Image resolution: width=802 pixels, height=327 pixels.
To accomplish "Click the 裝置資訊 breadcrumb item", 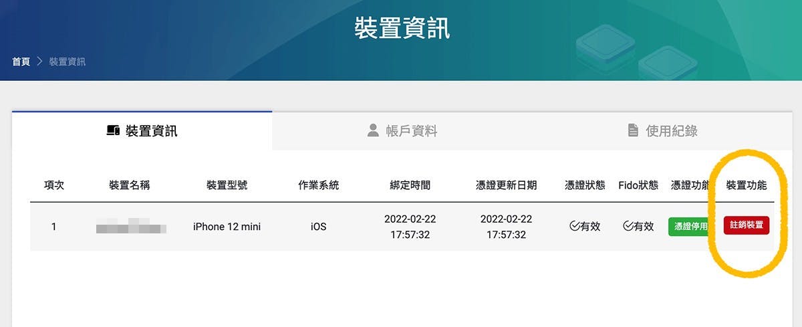I will click(x=68, y=62).
